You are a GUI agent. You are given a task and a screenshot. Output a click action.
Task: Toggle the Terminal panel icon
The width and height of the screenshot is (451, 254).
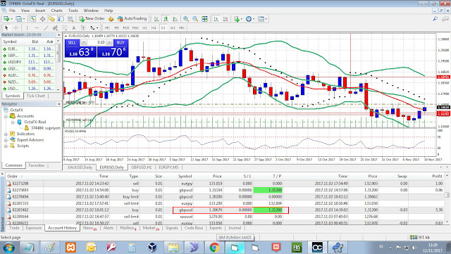(x=61, y=19)
